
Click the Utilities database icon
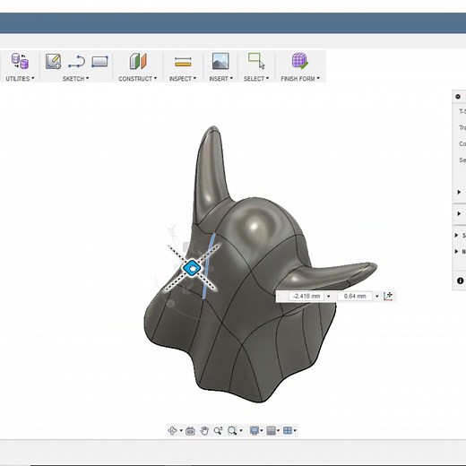click(x=20, y=61)
